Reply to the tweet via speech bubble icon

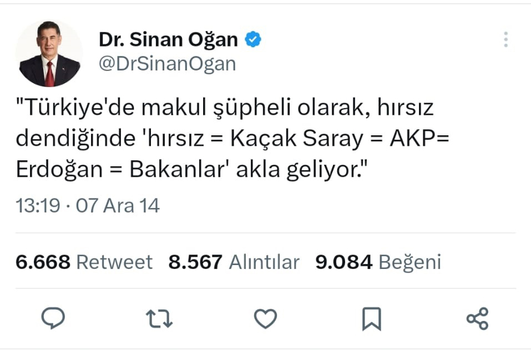54,318
